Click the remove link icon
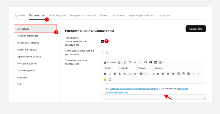Image resolution: width=220 pixels, height=114 pixels. pos(140,62)
